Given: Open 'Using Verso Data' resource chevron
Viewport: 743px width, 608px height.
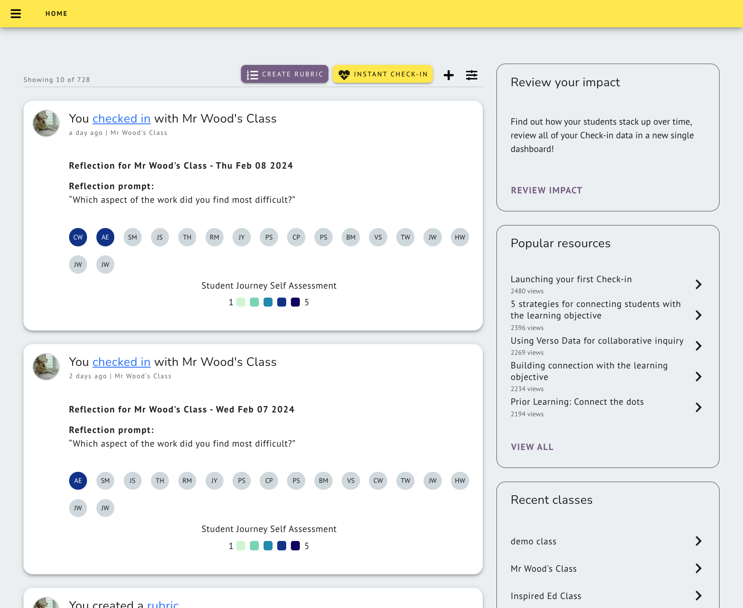Looking at the screenshot, I should (x=698, y=346).
